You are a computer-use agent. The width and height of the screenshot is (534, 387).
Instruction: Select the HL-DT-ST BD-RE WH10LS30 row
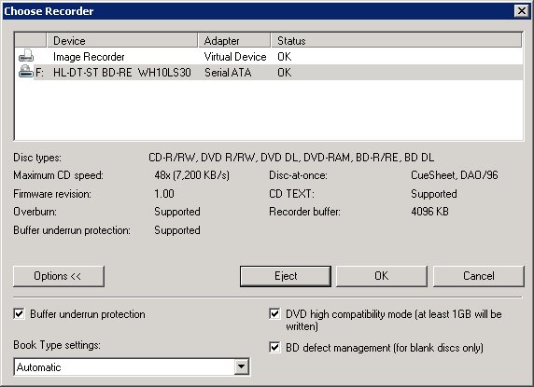point(268,72)
